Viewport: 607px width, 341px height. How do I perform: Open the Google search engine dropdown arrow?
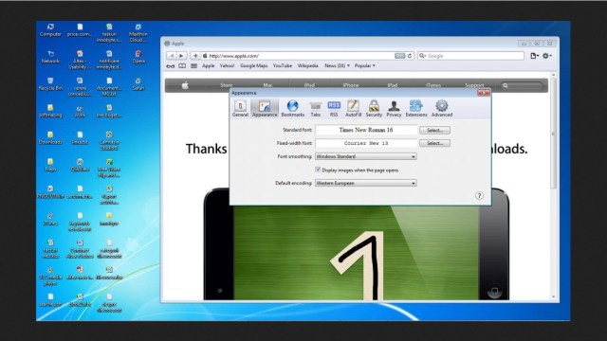coord(422,56)
